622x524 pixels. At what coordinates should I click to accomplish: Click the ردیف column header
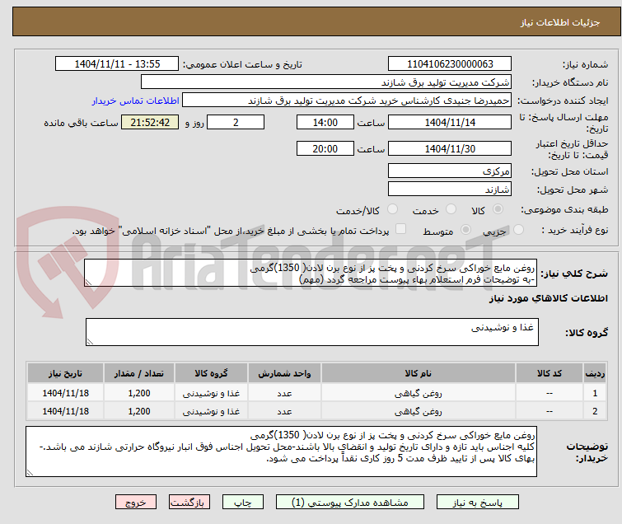pyautogui.click(x=595, y=373)
